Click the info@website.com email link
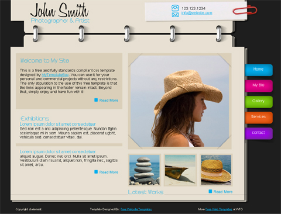Image resolution: width=281 pixels, height=214 pixels. (x=197, y=13)
